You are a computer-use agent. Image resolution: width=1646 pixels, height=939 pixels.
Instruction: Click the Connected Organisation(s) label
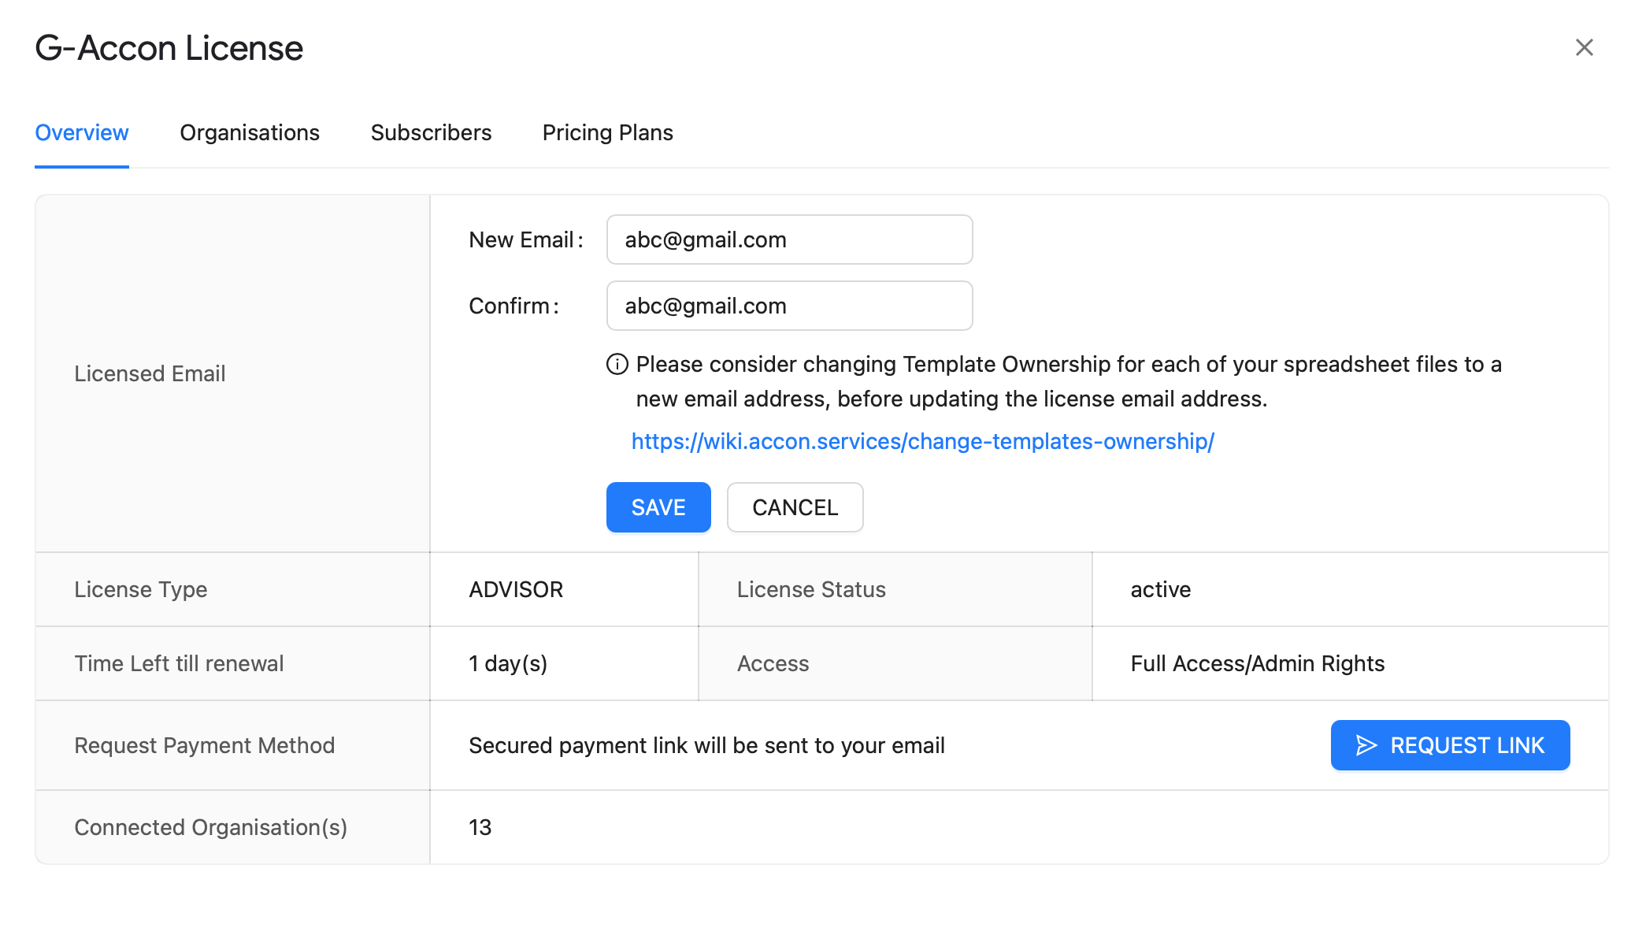tap(211, 827)
